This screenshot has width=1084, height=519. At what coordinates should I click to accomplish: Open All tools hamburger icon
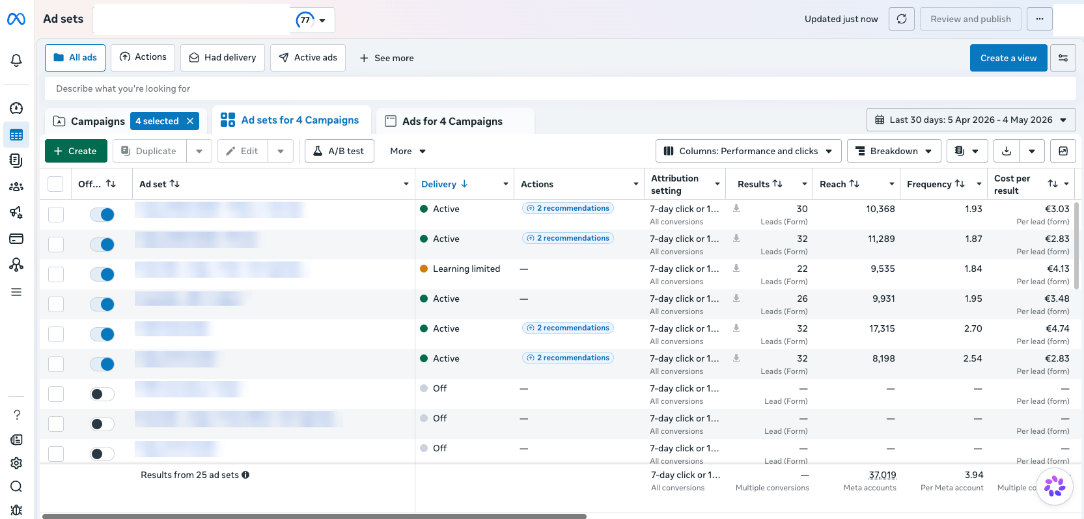coord(16,292)
